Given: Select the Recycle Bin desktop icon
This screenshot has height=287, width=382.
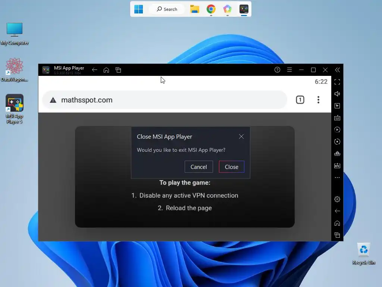Looking at the screenshot, I should pyautogui.click(x=363, y=254).
